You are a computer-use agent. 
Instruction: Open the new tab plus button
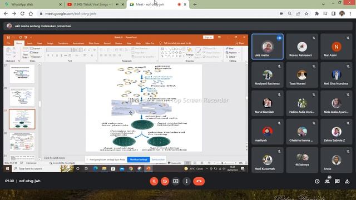tap(195, 4)
